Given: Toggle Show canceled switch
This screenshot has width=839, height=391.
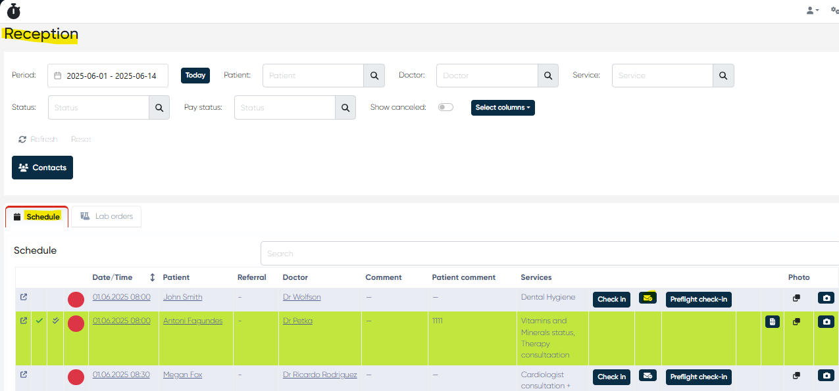Looking at the screenshot, I should (x=445, y=107).
